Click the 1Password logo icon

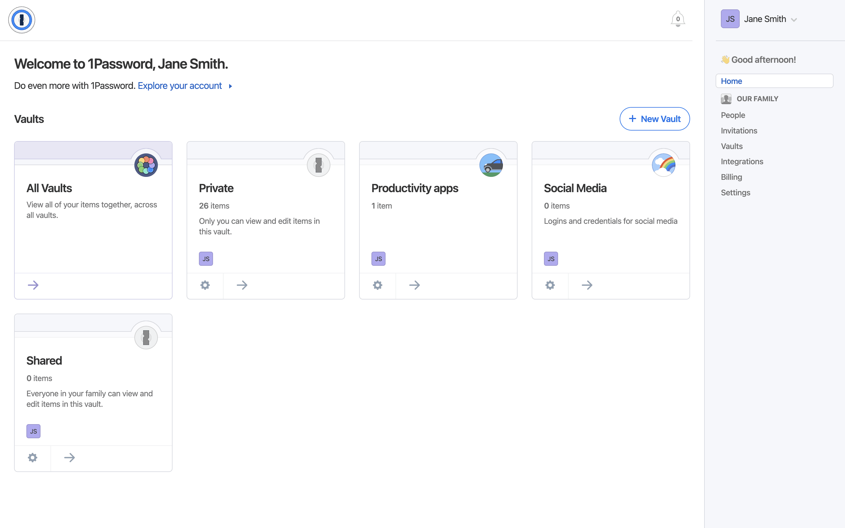tap(22, 20)
